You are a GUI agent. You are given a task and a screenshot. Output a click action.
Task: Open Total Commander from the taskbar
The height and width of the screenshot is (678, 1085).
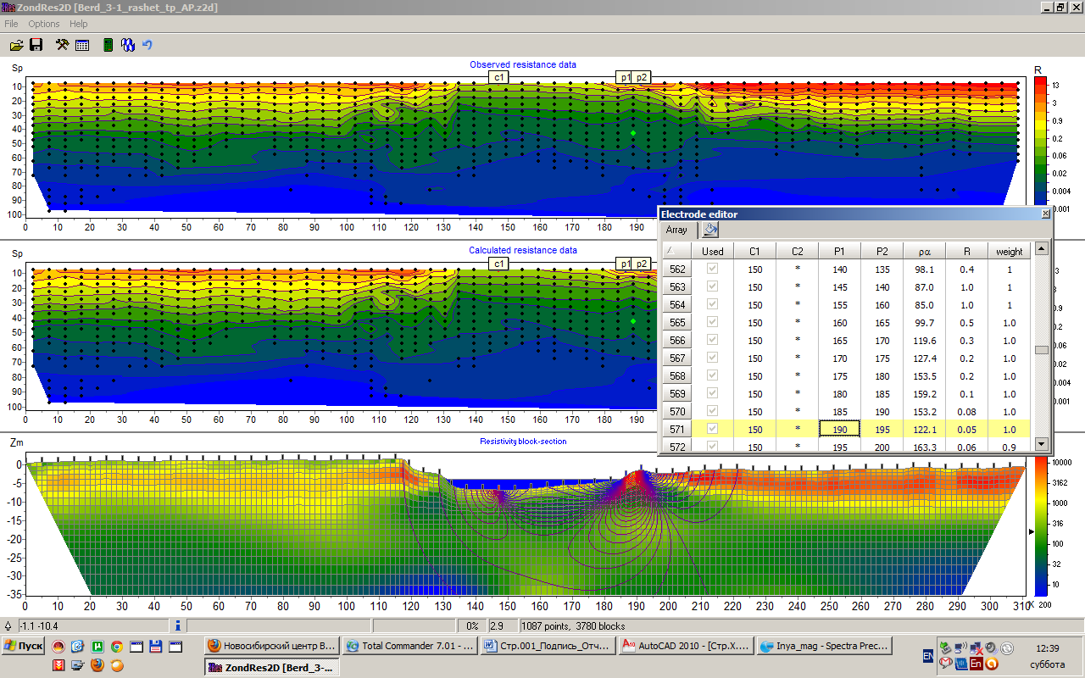(411, 646)
